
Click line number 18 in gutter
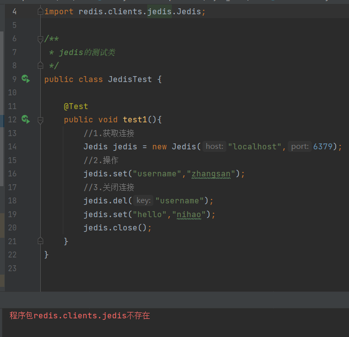pyautogui.click(x=12, y=200)
